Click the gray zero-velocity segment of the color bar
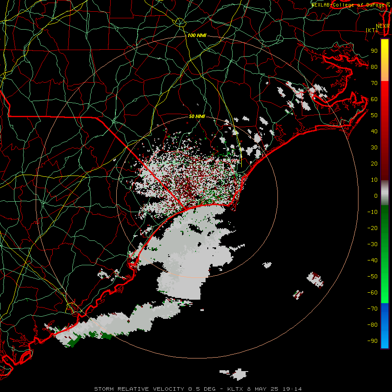The height and width of the screenshot is (392, 392). click(x=385, y=193)
